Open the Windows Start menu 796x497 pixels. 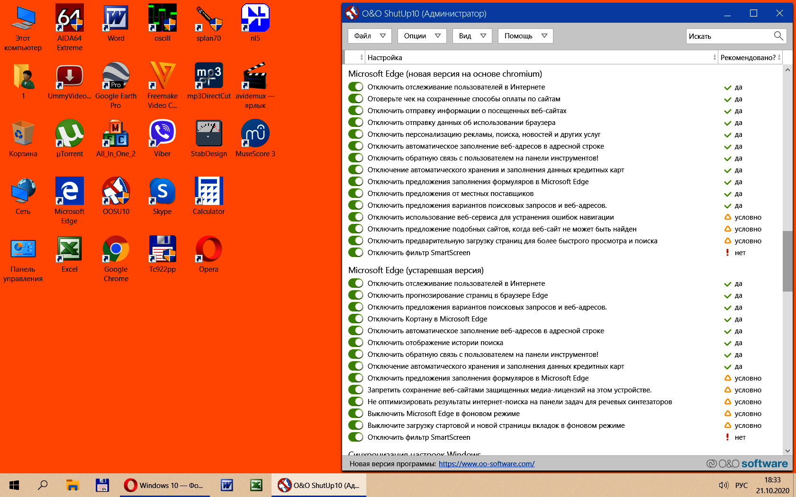pyautogui.click(x=14, y=485)
